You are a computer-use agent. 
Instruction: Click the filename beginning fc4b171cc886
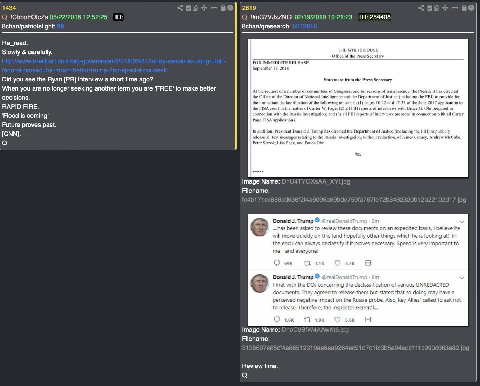click(x=354, y=200)
